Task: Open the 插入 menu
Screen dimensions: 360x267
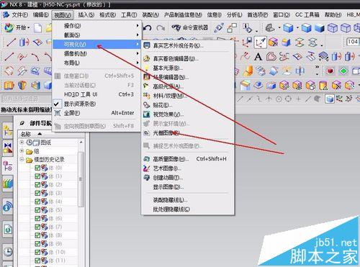Action: 86,15
